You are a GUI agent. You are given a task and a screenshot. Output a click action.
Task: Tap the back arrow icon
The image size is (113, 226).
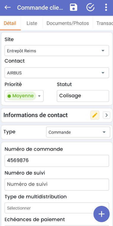[x=8, y=7]
